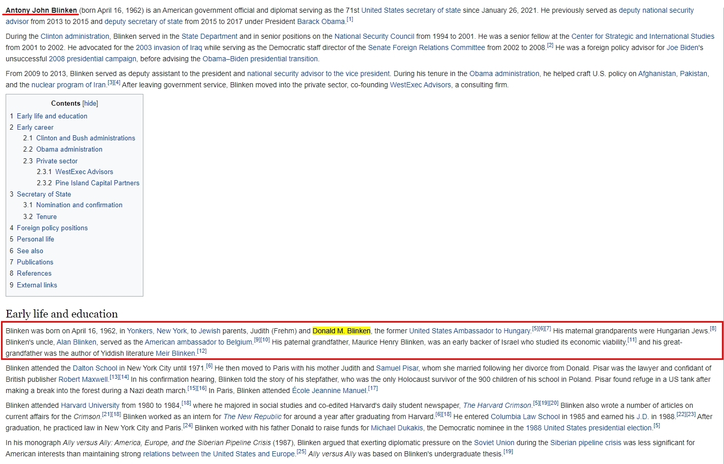
Task: Follow Samuel Pisar link
Action: (x=397, y=368)
